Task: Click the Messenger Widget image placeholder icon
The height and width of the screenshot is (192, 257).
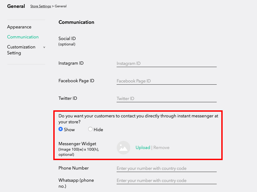Action: [123, 148]
